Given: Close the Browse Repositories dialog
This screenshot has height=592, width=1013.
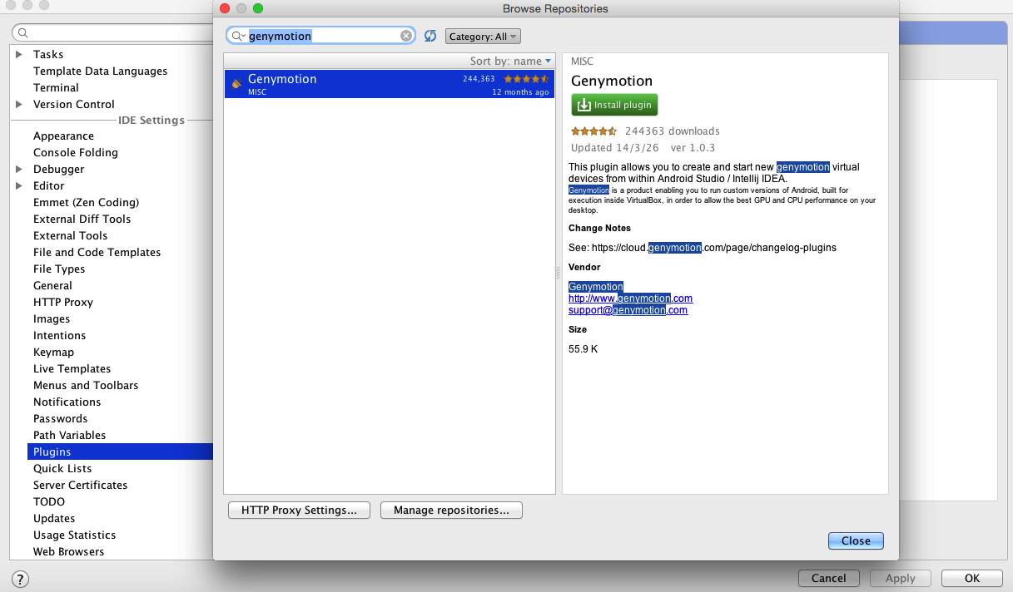Looking at the screenshot, I should (856, 540).
